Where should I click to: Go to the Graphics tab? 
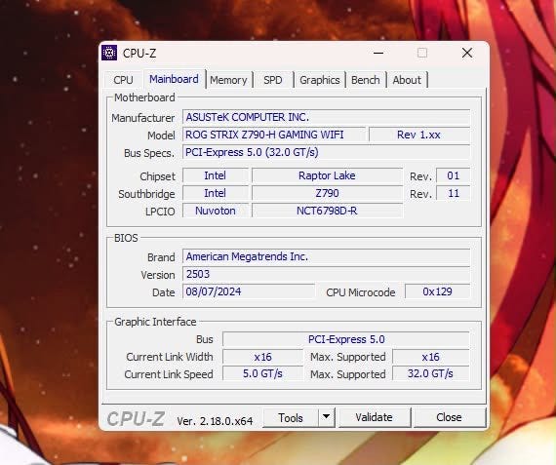320,80
